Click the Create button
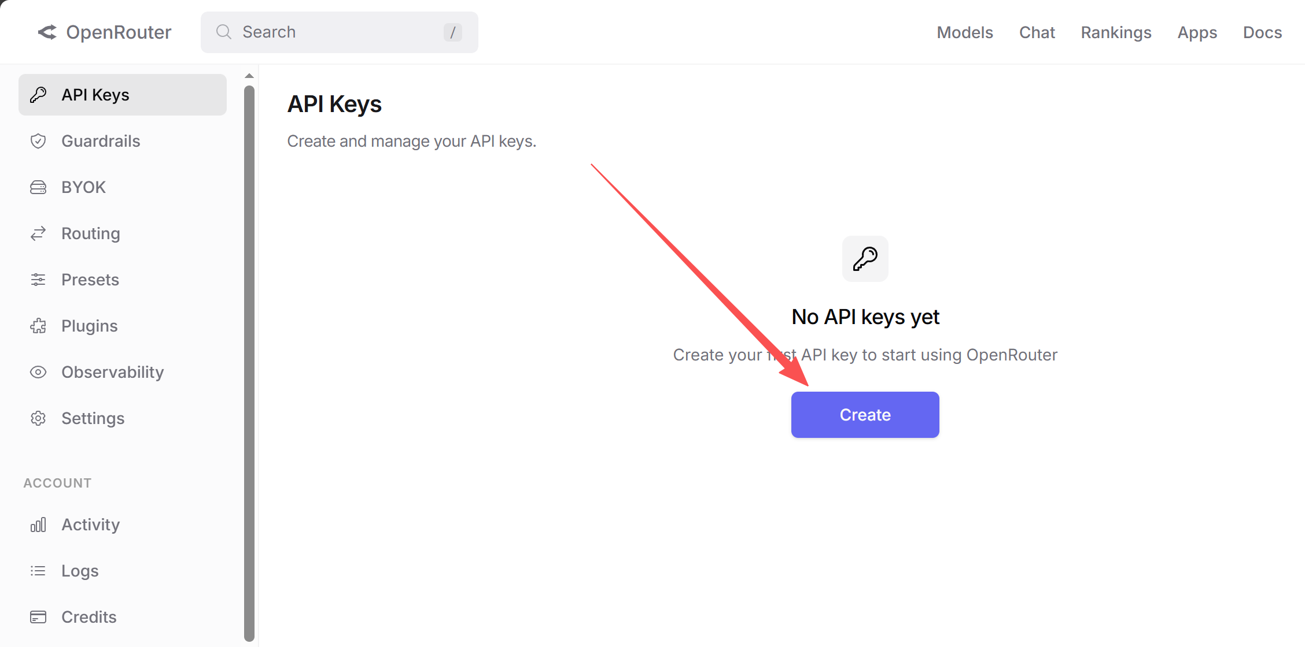This screenshot has width=1305, height=647. pyautogui.click(x=865, y=414)
